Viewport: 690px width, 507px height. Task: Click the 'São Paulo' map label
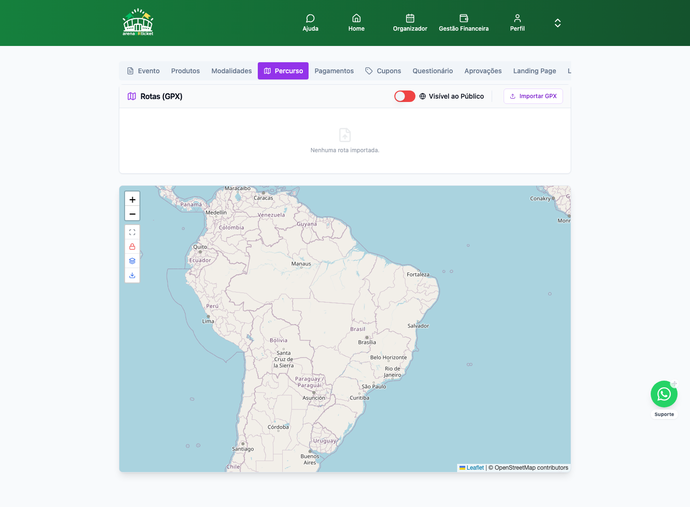tap(374, 386)
